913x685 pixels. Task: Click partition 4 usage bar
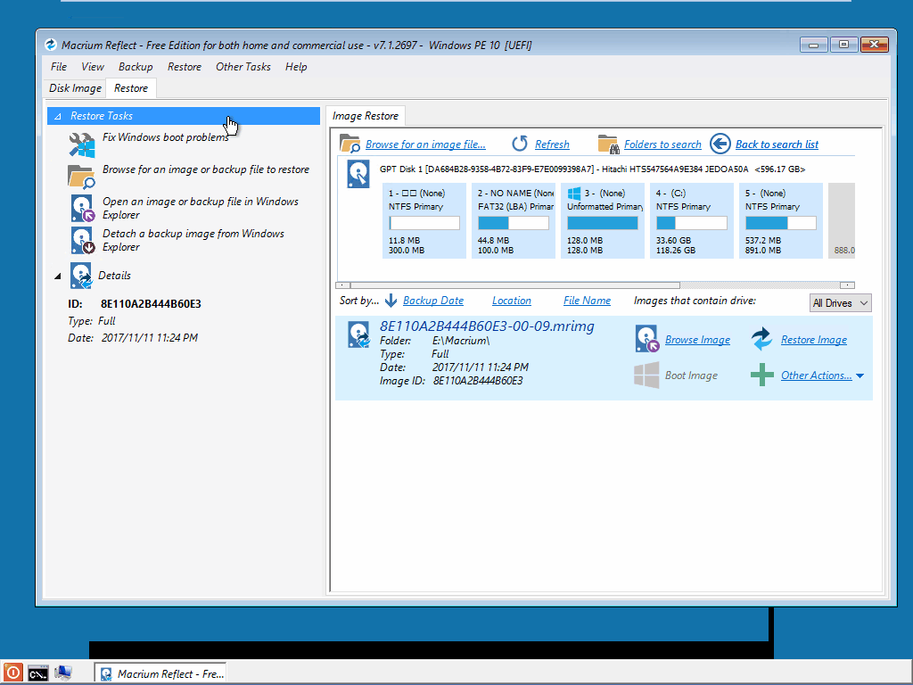point(691,223)
